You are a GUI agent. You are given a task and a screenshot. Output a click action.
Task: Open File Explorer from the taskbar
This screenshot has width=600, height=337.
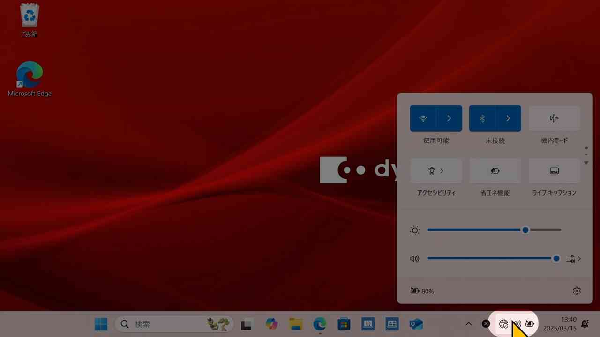[x=296, y=324]
